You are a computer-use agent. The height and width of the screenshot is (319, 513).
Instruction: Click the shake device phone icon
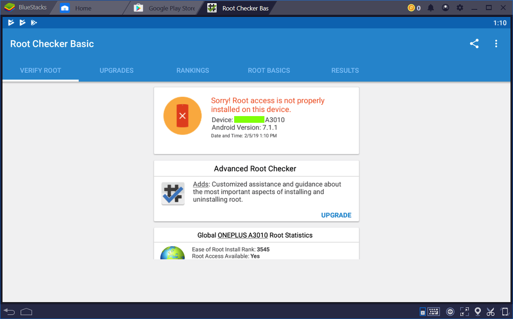[504, 312]
